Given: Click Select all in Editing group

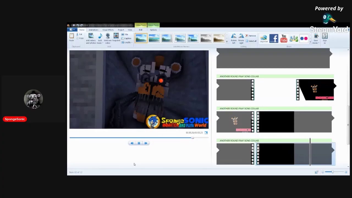Looking at the screenshot, I should [251, 41].
